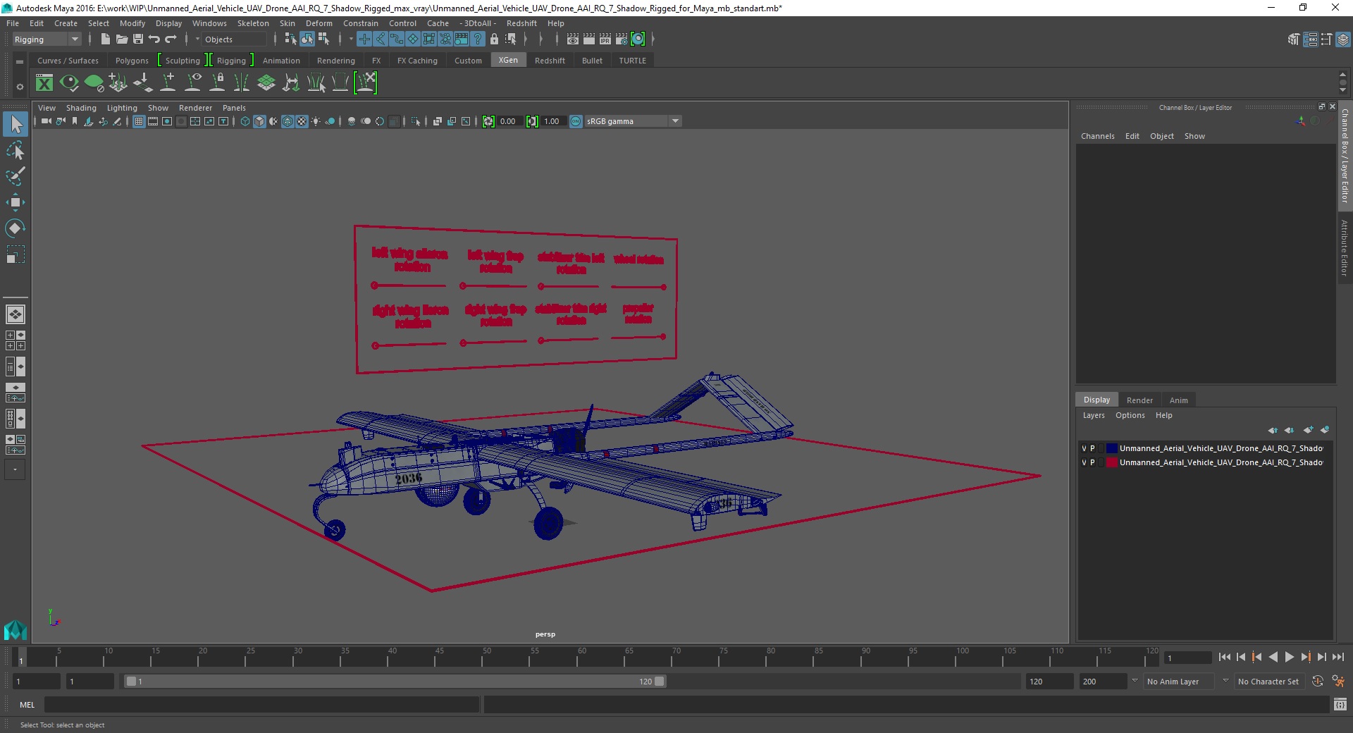
Task: Click the XGen window shelf icon
Action: pos(44,83)
